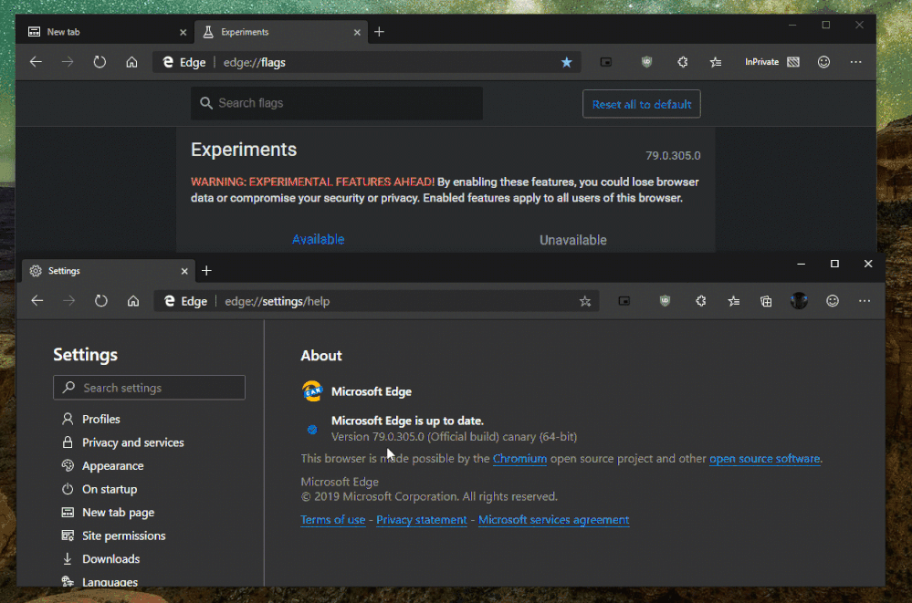912x603 pixels.
Task: Click the InPrivate indicator
Action: click(x=771, y=62)
